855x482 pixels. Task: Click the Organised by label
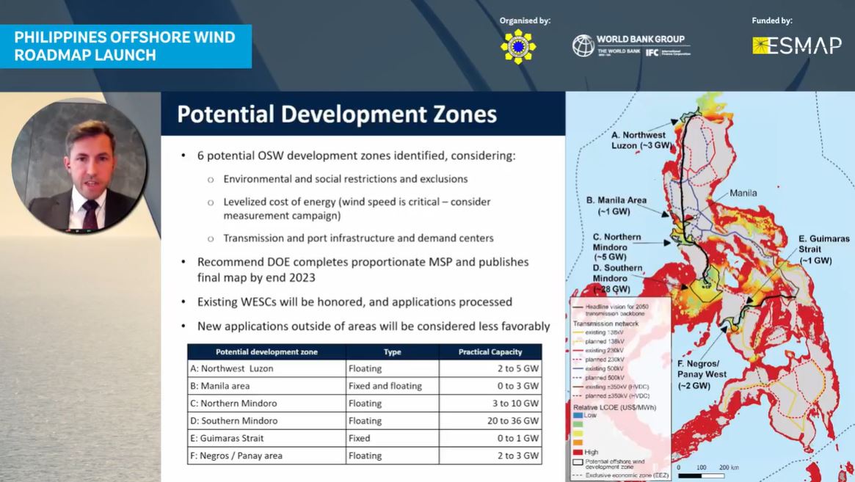(525, 21)
